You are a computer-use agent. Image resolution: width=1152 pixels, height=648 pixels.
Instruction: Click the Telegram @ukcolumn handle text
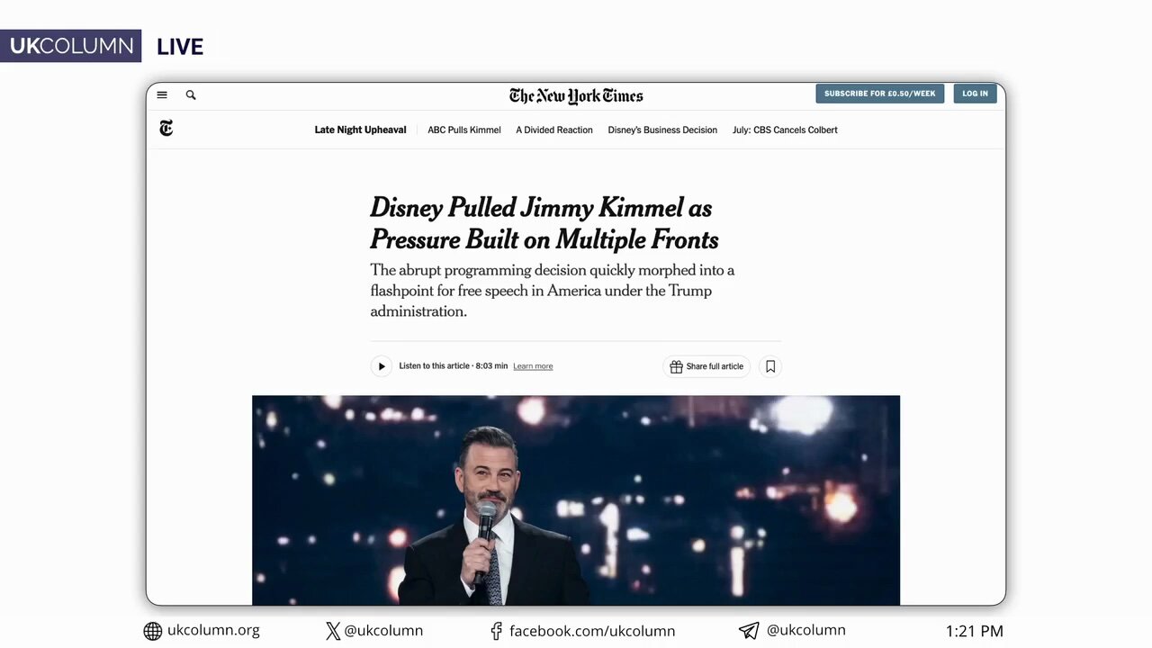pos(806,630)
